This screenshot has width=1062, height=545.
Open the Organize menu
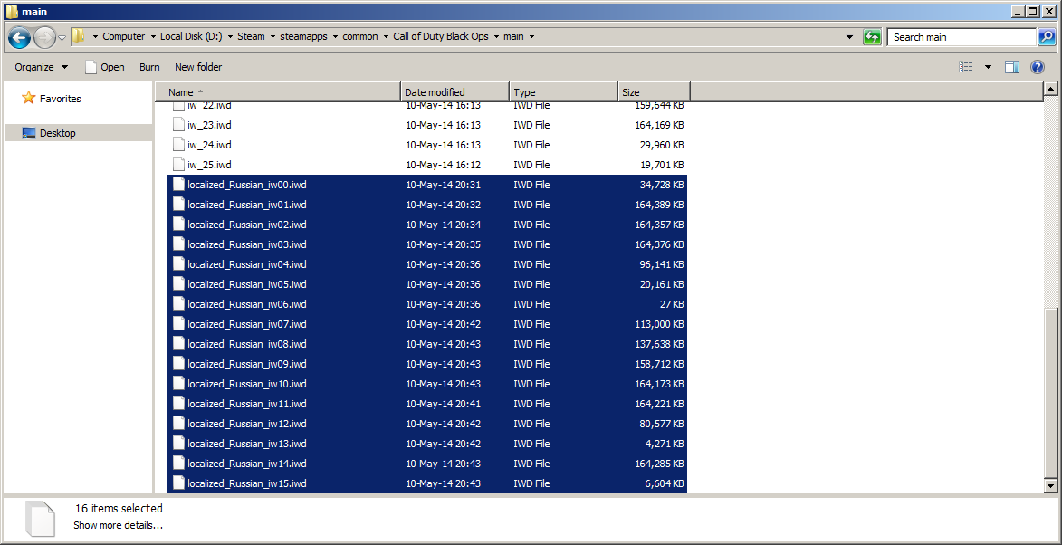pyautogui.click(x=42, y=67)
